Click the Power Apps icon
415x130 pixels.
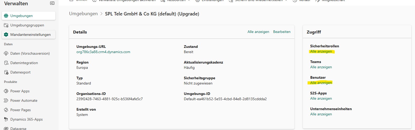6,91
